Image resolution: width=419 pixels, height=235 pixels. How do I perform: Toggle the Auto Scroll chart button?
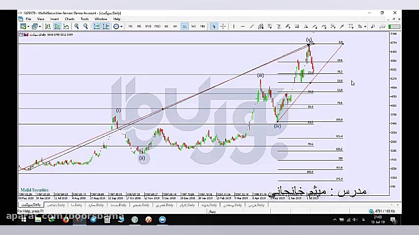point(97,26)
